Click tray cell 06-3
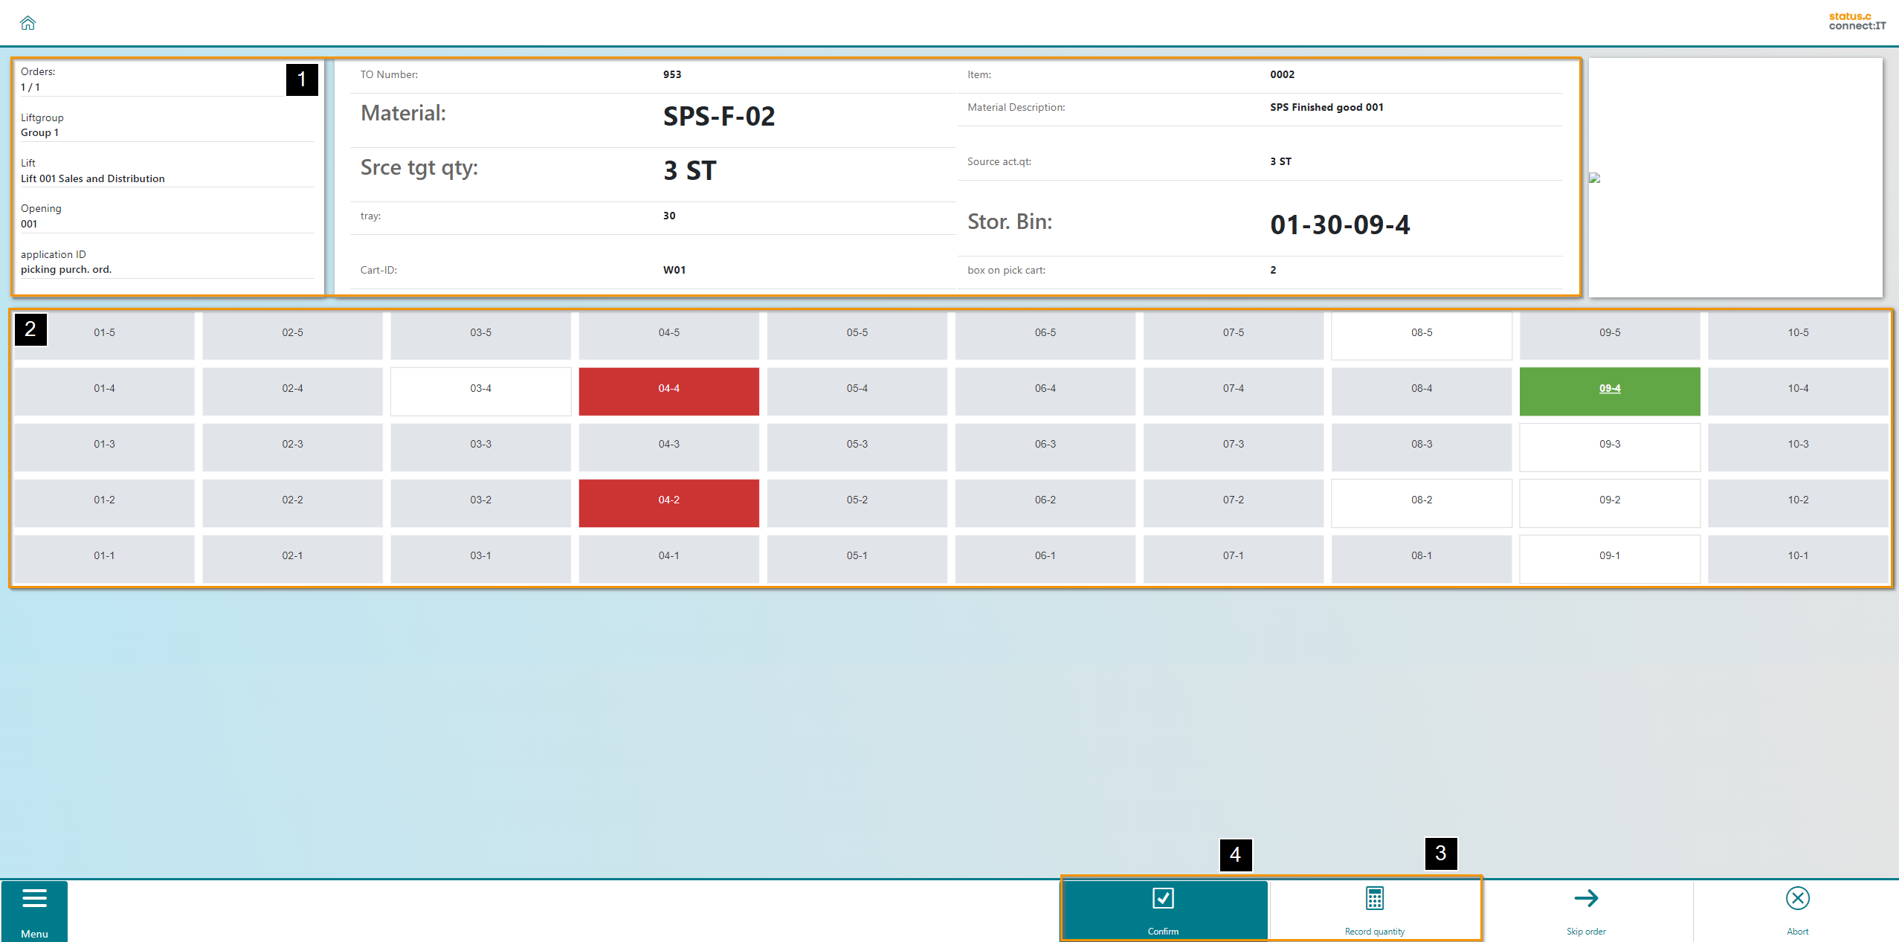The height and width of the screenshot is (942, 1899). pos(1045,445)
